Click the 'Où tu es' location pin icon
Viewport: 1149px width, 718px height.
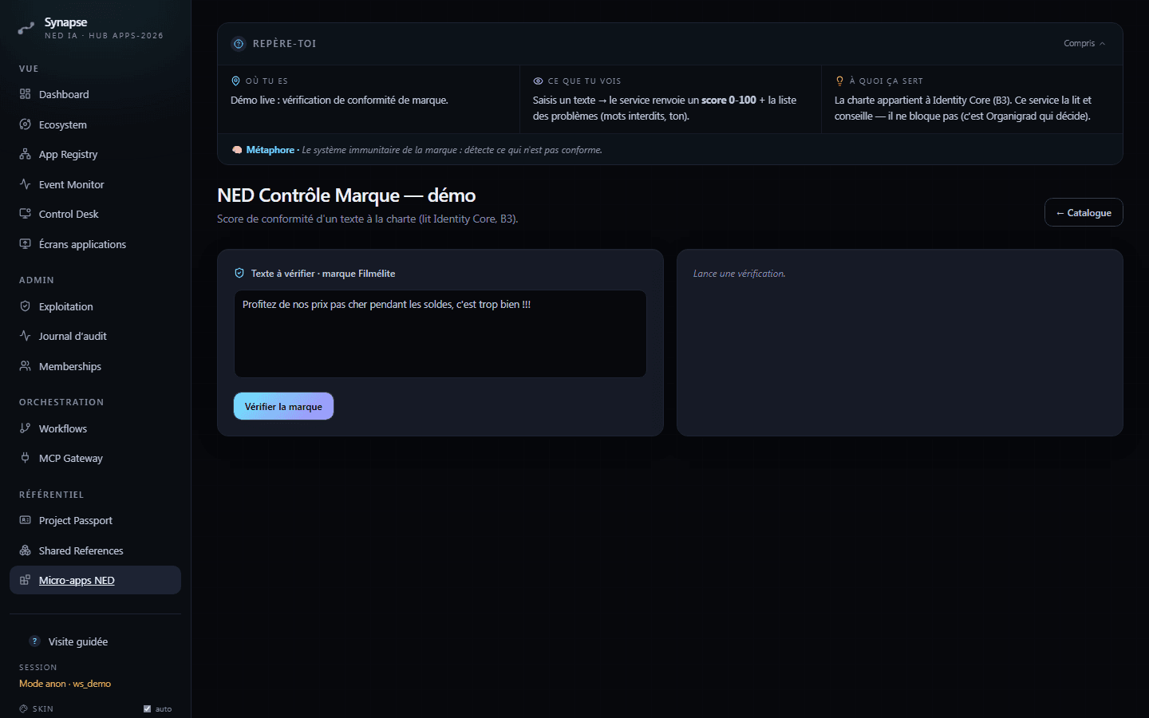click(235, 81)
